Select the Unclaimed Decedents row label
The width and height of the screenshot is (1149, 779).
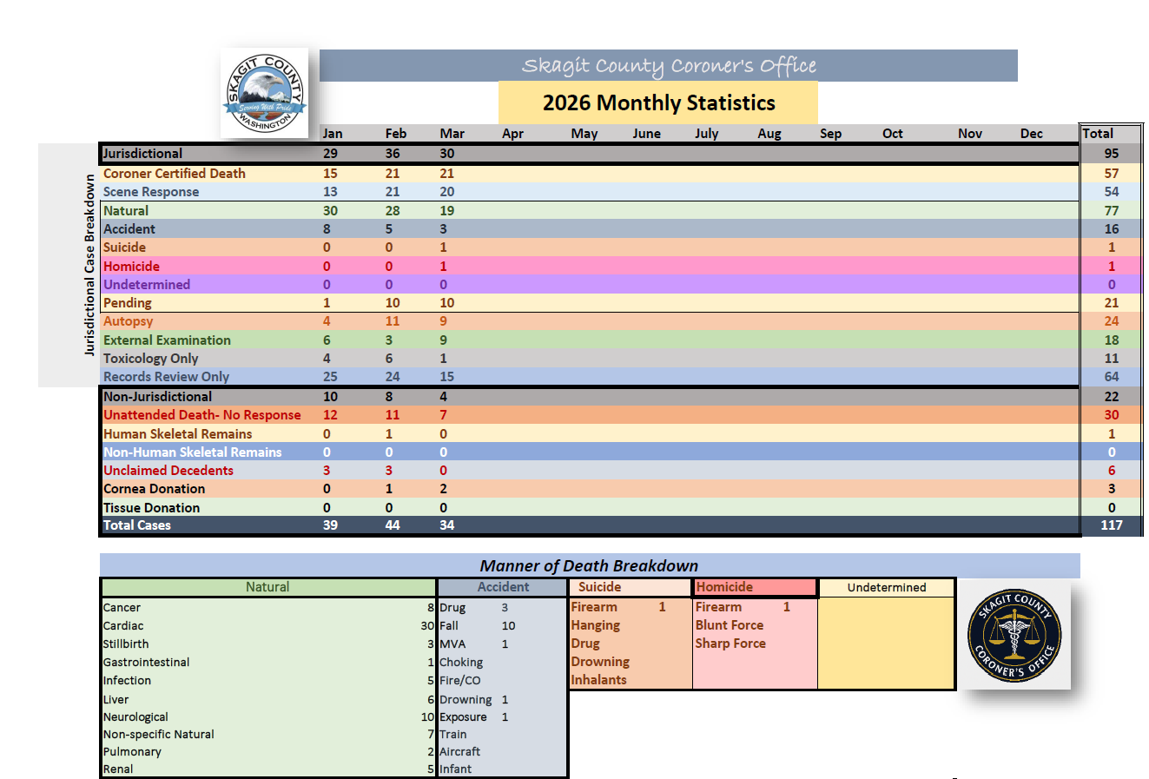pos(168,470)
